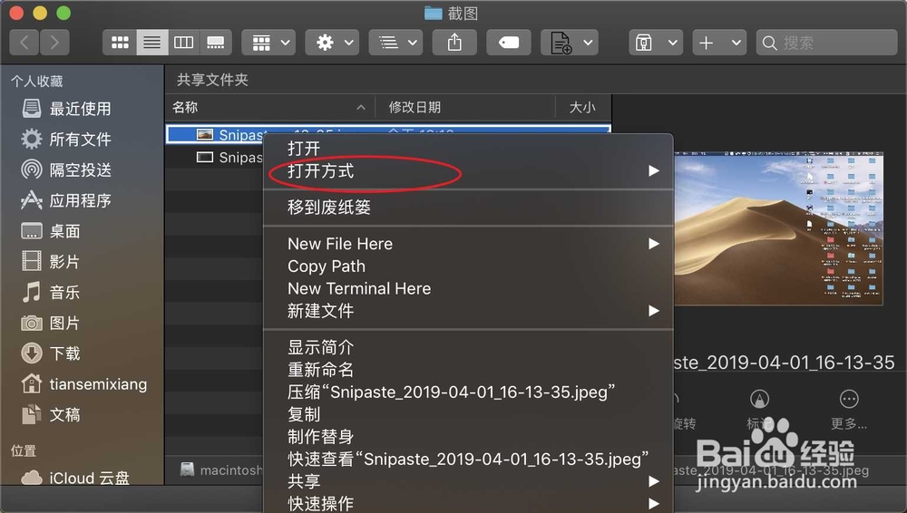Image resolution: width=907 pixels, height=513 pixels.
Task: Choose 打开 from the context menu
Action: [x=469, y=148]
